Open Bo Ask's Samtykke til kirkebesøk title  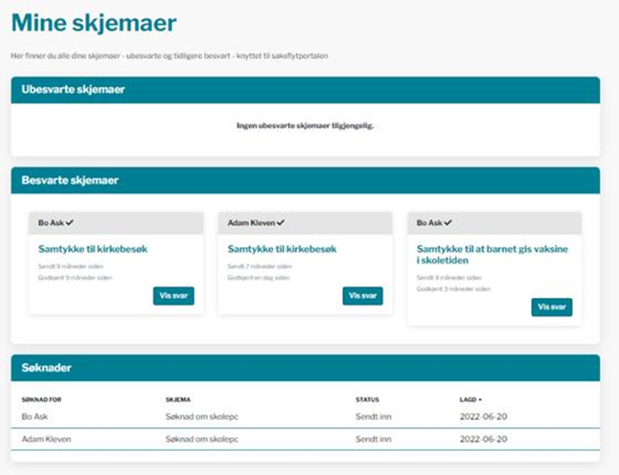(x=93, y=250)
